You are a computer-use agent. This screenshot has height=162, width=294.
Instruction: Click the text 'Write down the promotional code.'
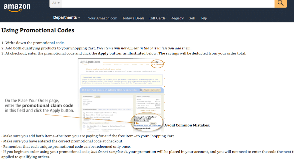click(x=35, y=43)
